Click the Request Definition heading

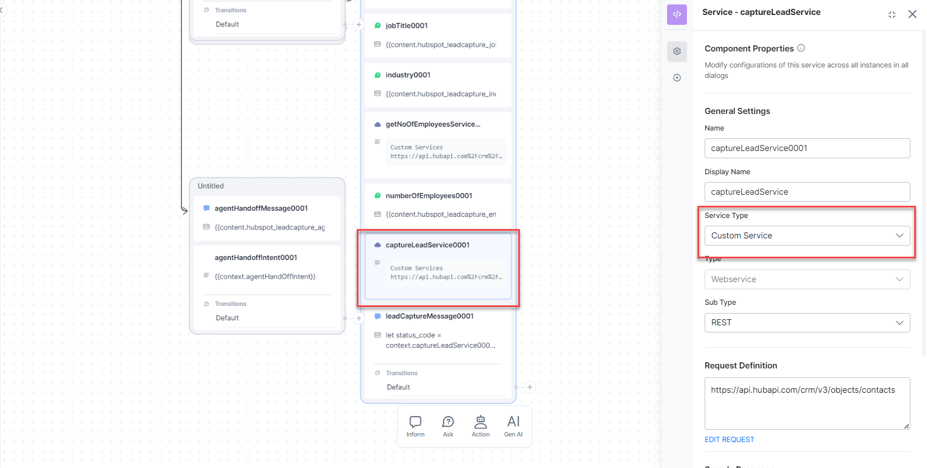(x=741, y=366)
